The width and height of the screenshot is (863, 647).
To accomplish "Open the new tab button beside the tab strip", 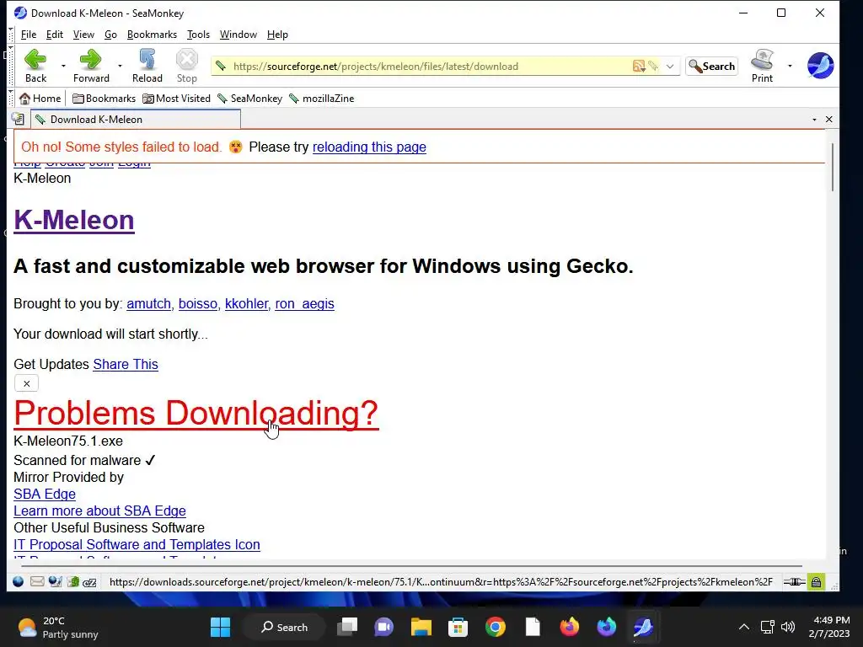I will click(x=19, y=119).
